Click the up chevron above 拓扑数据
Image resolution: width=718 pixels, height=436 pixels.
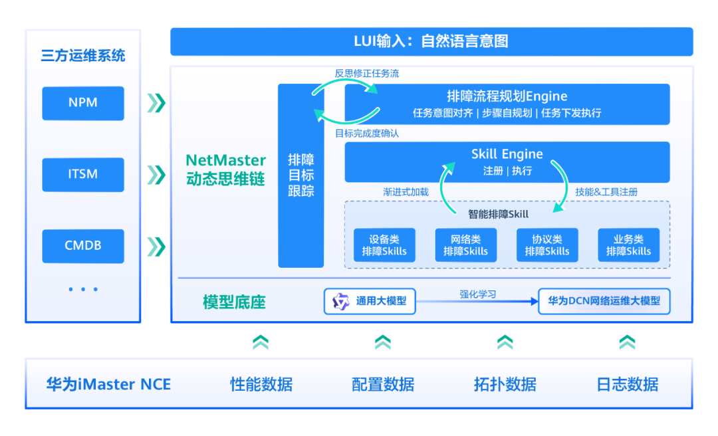coord(505,342)
